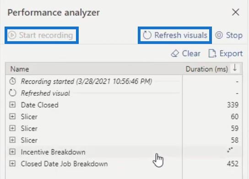249x179 pixels.
Task: Expand the first Slicer entry
Action: tap(12, 117)
